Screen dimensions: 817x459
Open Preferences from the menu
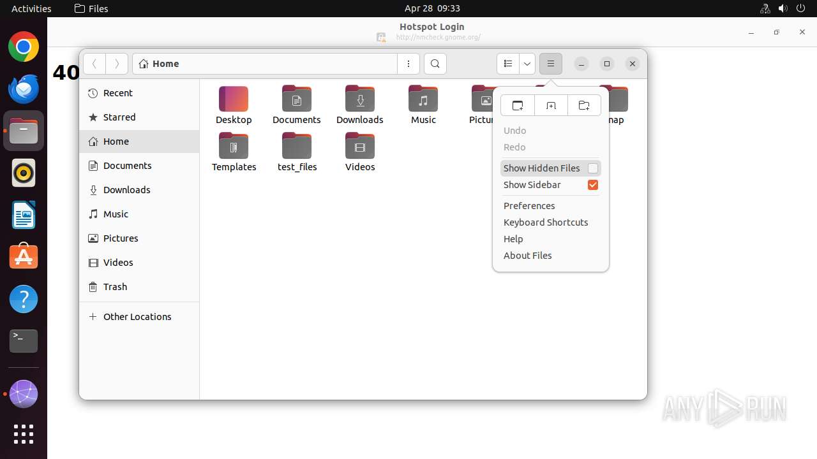529,206
